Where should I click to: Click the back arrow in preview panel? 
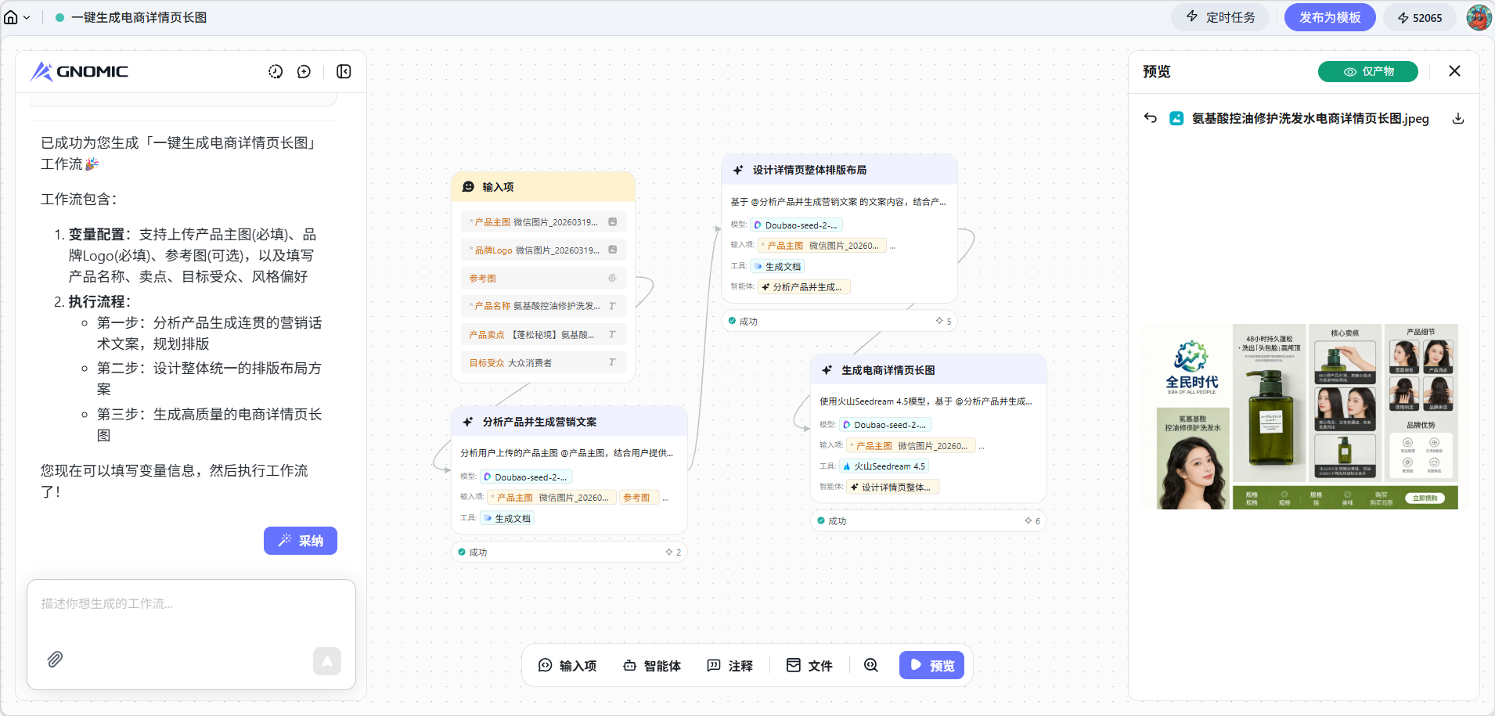coord(1150,118)
